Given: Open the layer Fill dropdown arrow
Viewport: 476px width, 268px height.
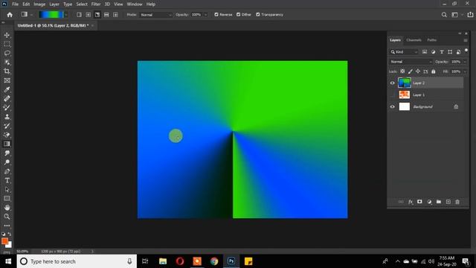Looking at the screenshot, I should coord(465,71).
